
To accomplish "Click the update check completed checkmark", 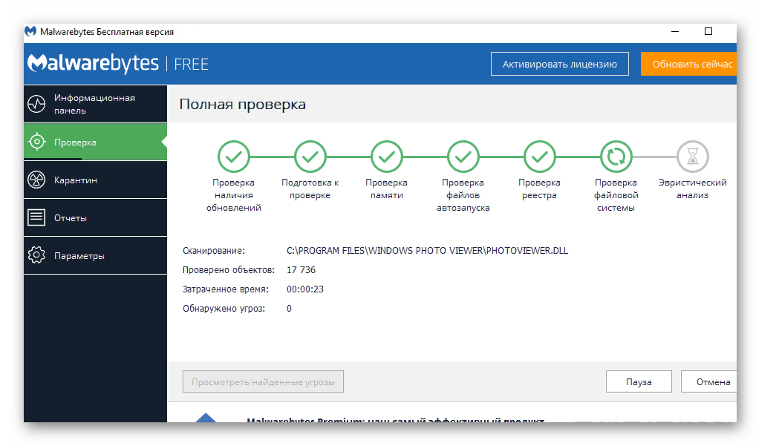I will (233, 157).
